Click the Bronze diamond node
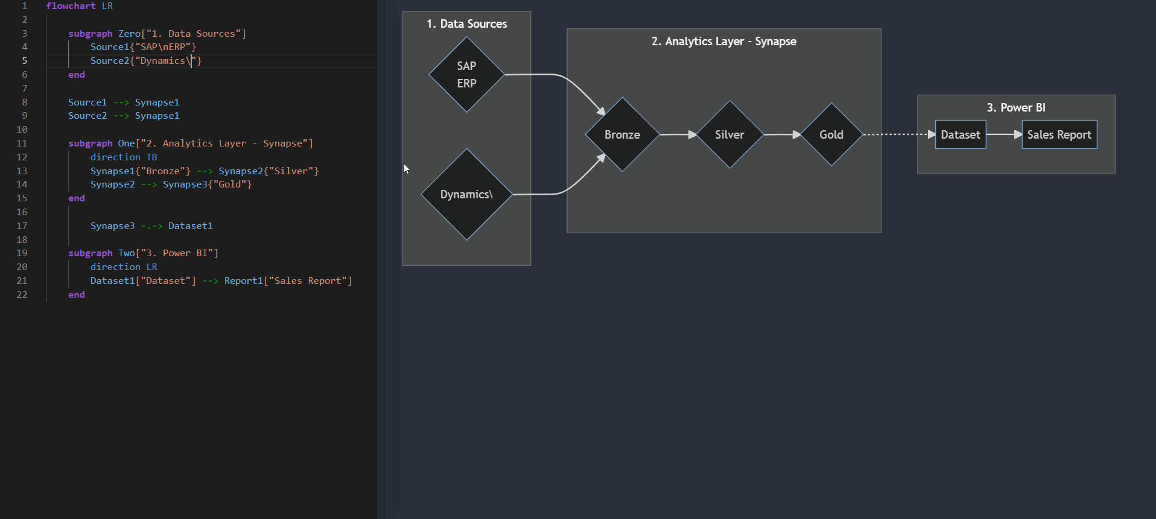This screenshot has height=519, width=1156. (x=622, y=134)
